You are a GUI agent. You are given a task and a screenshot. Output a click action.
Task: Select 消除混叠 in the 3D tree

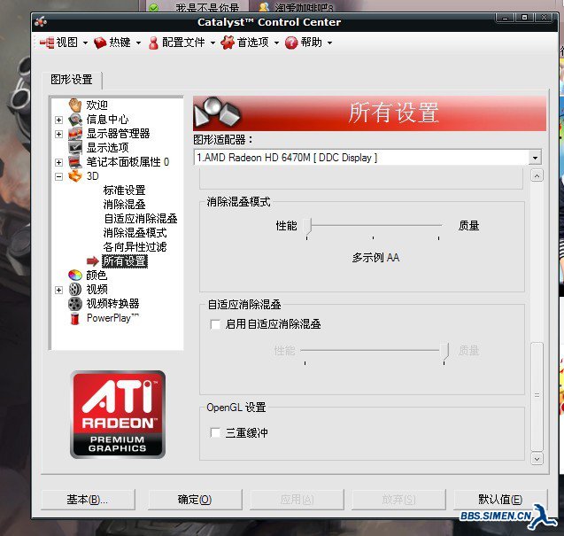(125, 205)
